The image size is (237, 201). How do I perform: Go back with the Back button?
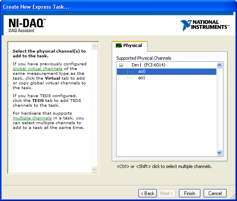point(148,193)
